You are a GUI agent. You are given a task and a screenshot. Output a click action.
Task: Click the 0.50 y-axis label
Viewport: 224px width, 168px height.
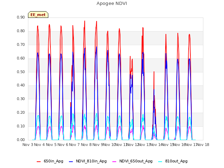(x=21, y=72)
